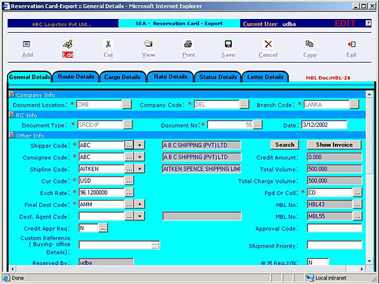Click the Show Invoice button

334,145
